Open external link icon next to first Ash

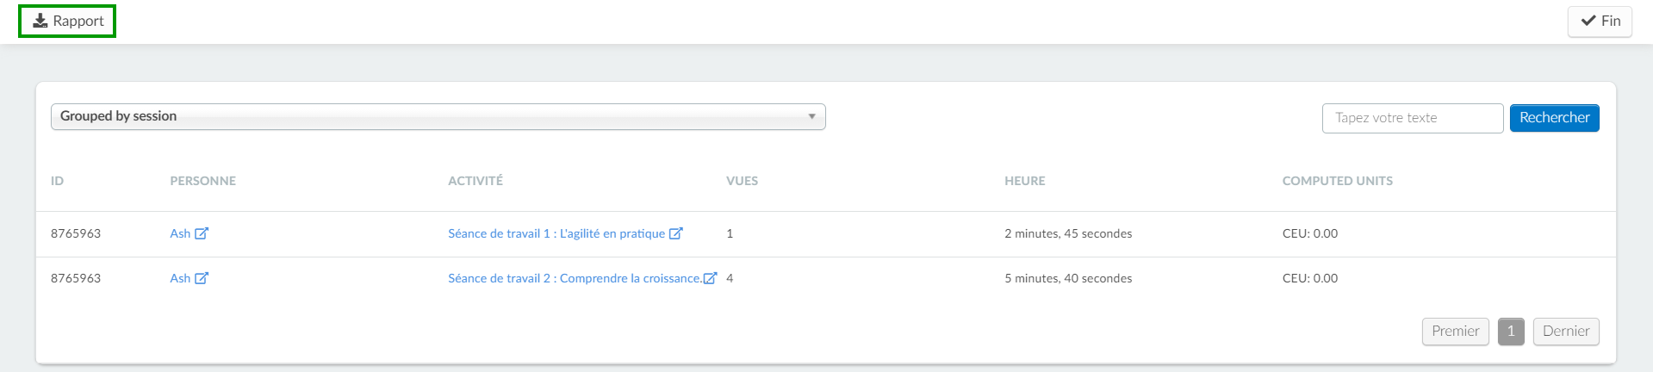[x=202, y=233]
